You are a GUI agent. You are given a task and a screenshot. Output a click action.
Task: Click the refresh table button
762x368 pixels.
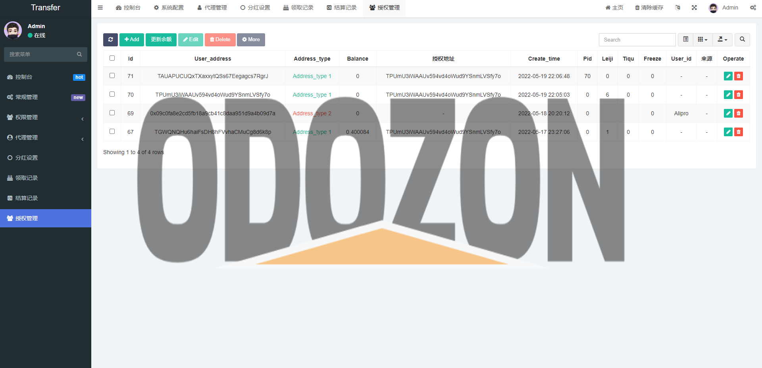(110, 40)
